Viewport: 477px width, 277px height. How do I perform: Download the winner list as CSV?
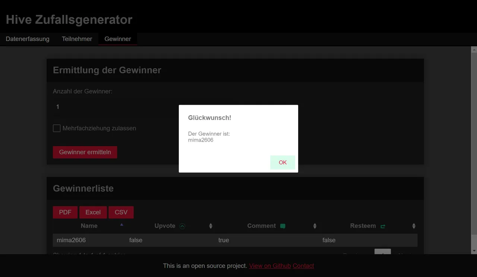[x=121, y=212]
